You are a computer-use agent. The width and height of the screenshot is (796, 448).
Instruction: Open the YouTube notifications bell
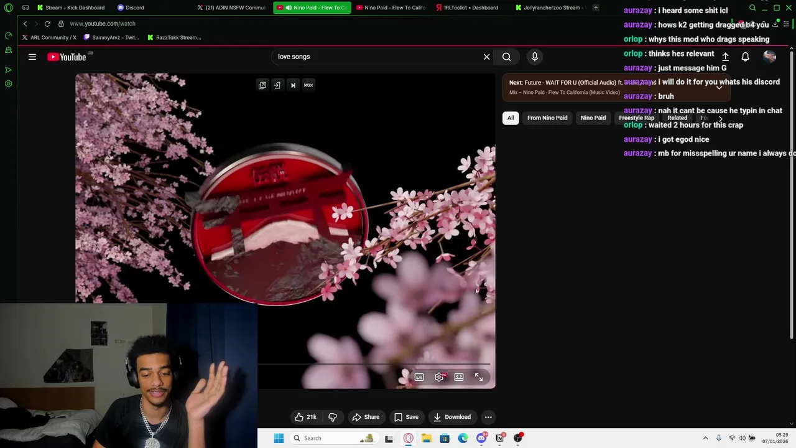coord(745,57)
